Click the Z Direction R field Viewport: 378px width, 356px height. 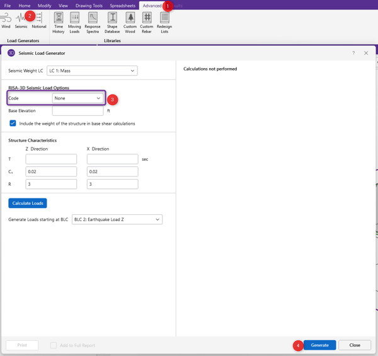[51, 184]
